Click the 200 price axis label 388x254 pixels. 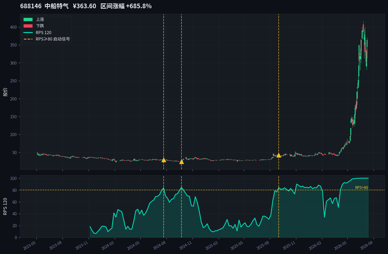13,99
